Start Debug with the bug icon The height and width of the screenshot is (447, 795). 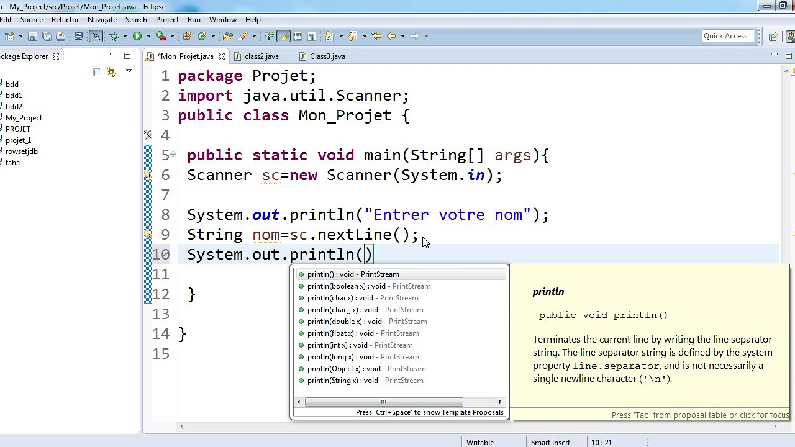114,36
